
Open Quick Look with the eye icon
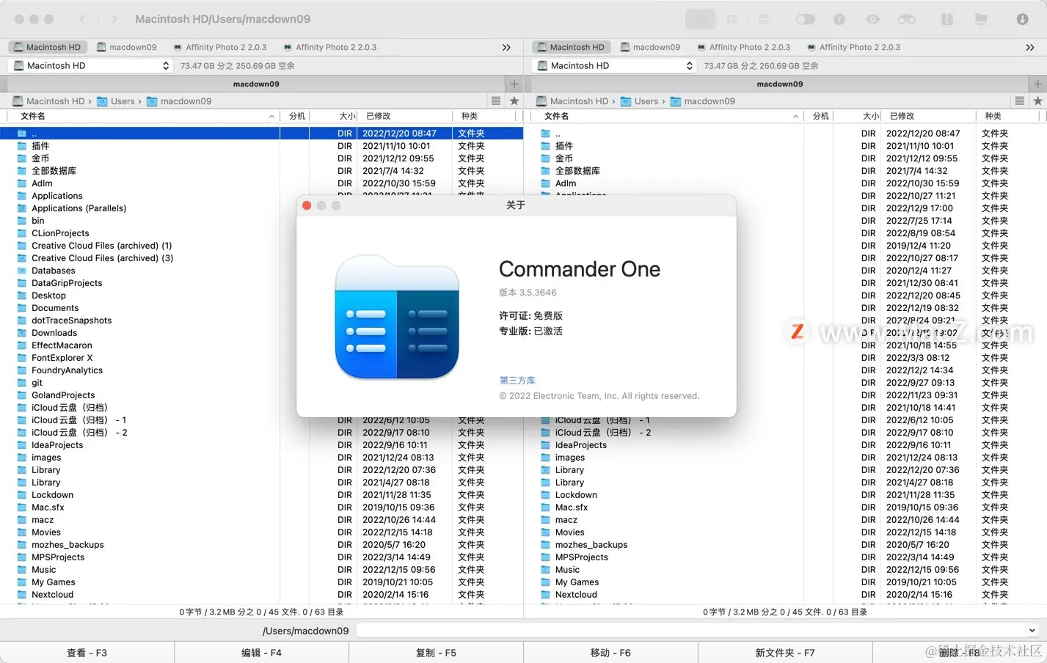(872, 19)
